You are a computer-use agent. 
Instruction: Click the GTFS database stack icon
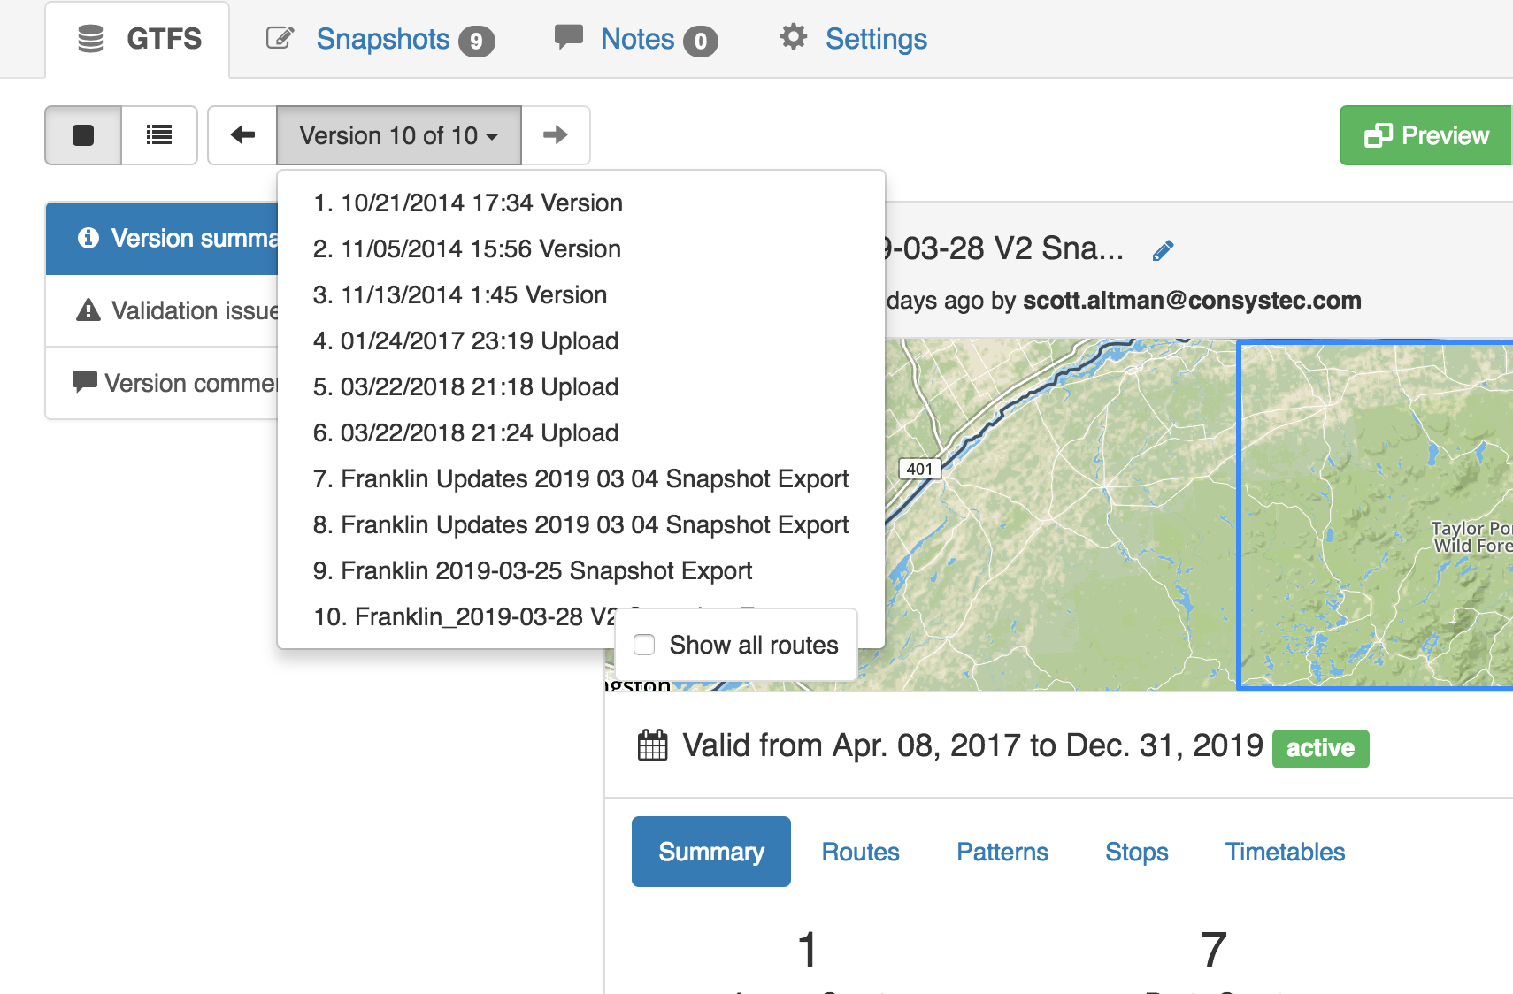tap(90, 39)
